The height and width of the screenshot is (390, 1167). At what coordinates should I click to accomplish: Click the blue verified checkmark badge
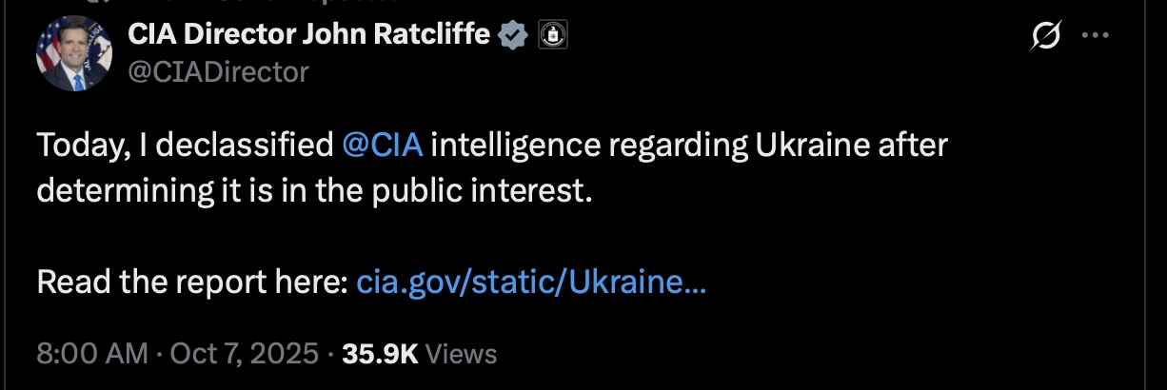pyautogui.click(x=514, y=36)
